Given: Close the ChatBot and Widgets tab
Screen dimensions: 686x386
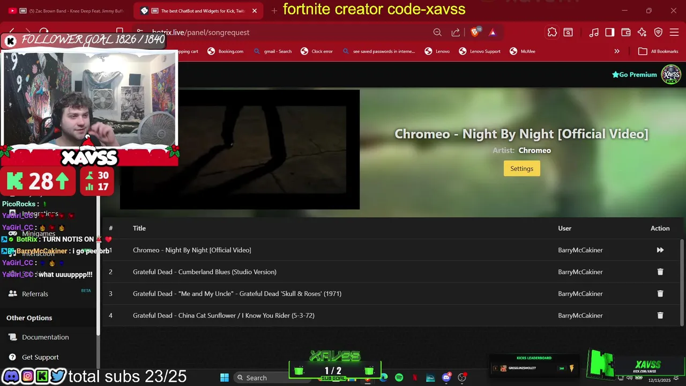Looking at the screenshot, I should click(255, 11).
